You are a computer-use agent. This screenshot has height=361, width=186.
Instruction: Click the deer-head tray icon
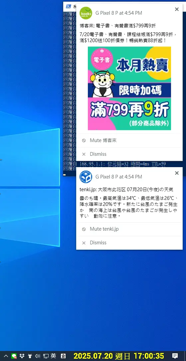(x=30, y=356)
